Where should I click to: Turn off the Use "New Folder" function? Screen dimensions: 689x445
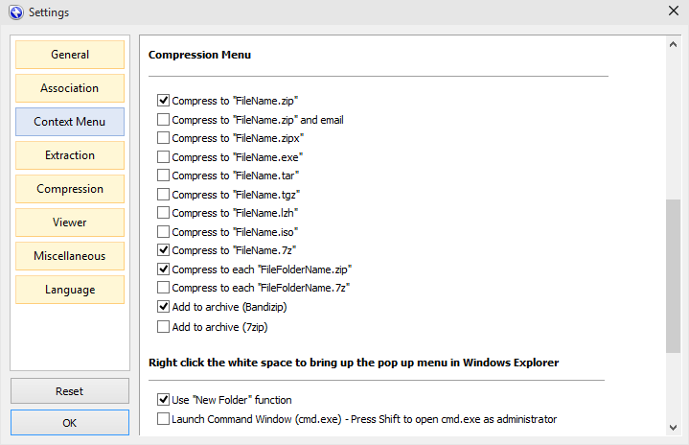[x=164, y=400]
